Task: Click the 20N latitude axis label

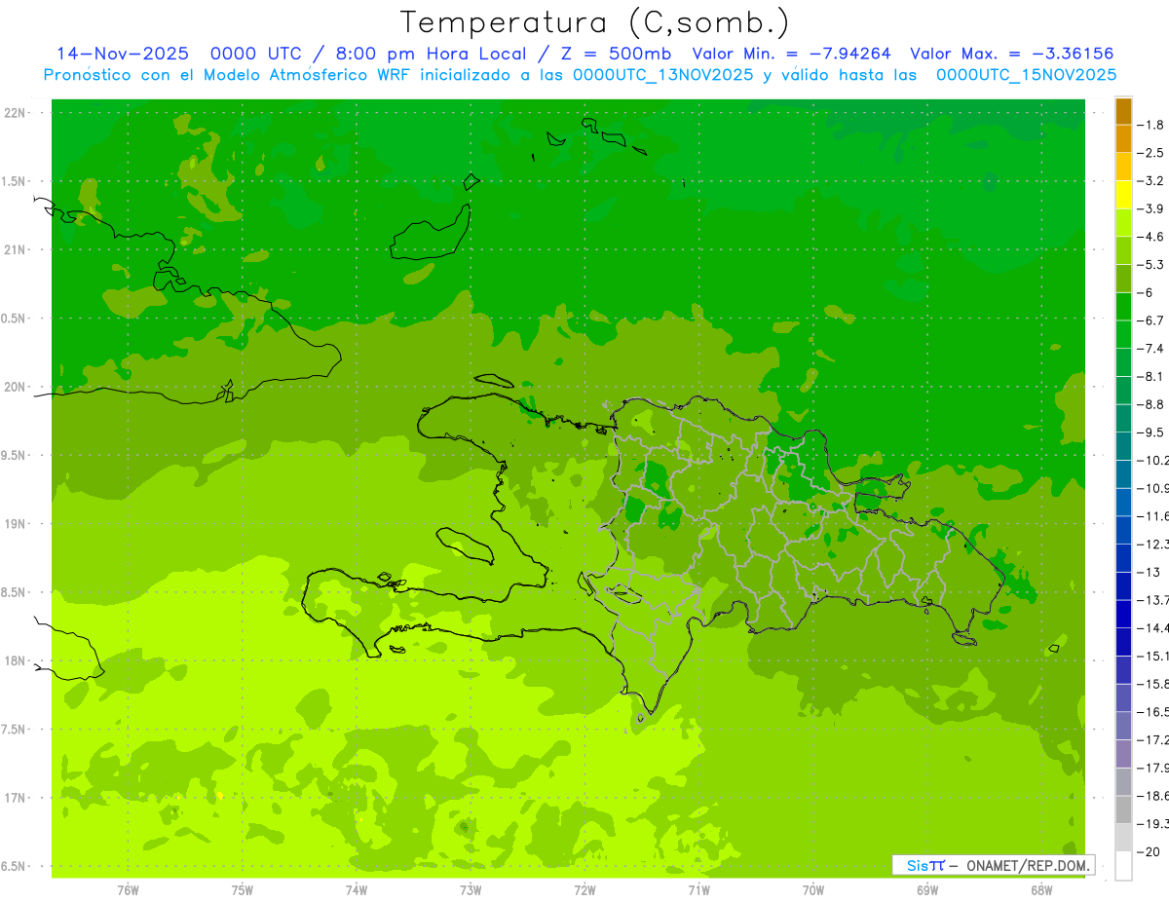Action: pos(15,387)
